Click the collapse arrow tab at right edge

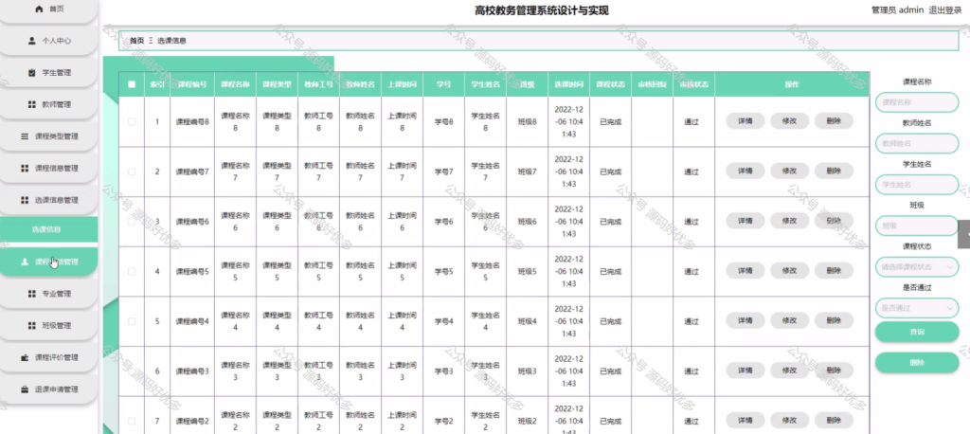pyautogui.click(x=963, y=233)
